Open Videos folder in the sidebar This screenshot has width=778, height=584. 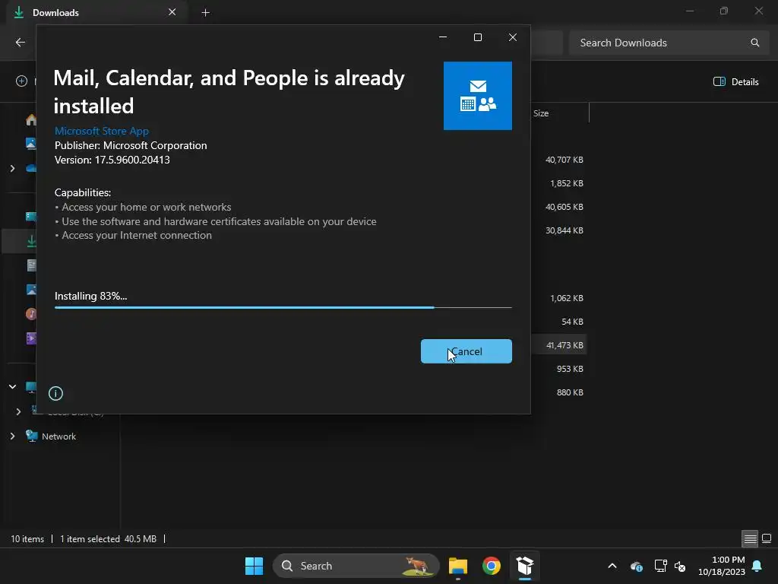(x=31, y=338)
